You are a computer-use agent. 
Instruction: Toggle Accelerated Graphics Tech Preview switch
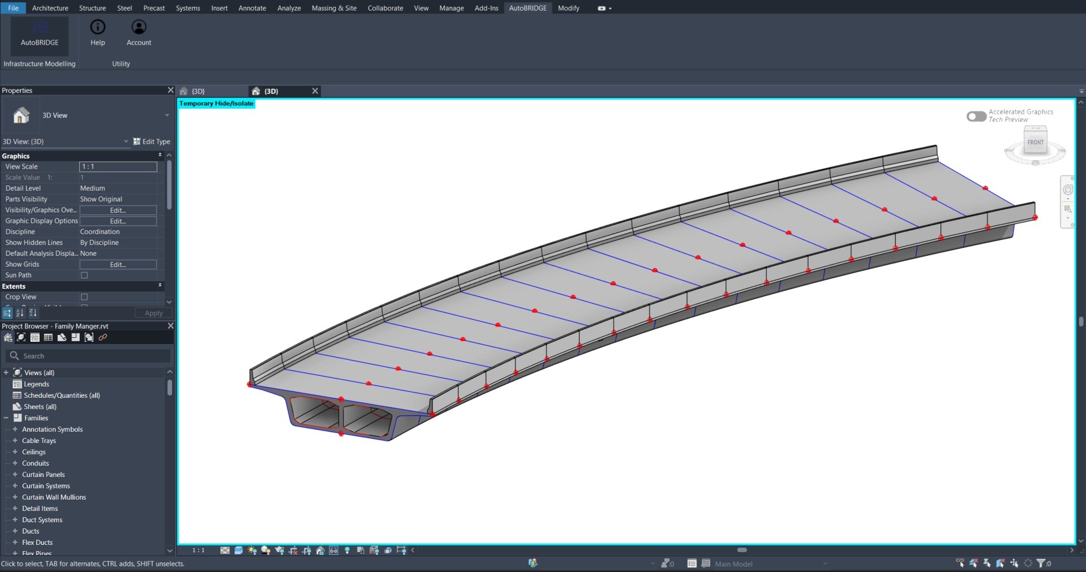[976, 116]
